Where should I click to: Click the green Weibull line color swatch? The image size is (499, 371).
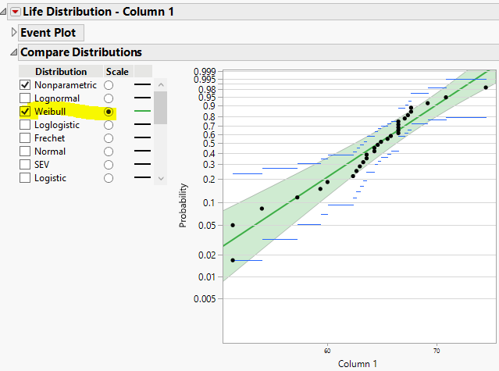(143, 111)
